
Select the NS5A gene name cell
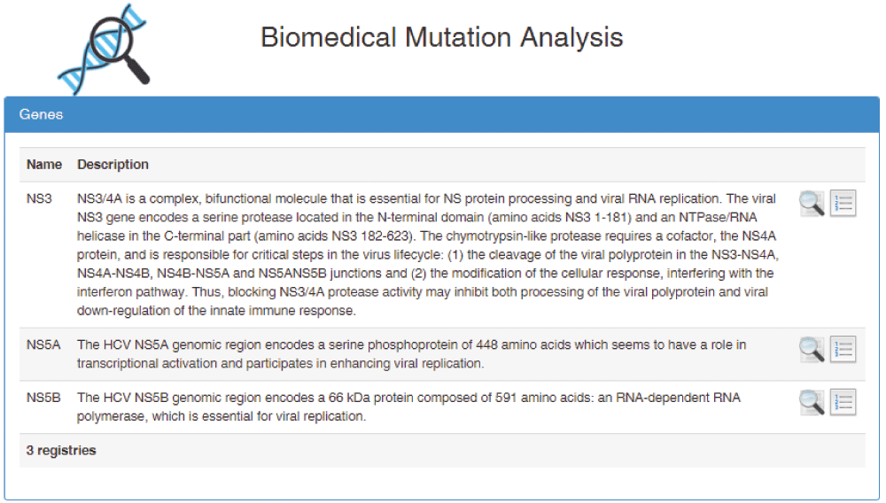(x=43, y=344)
